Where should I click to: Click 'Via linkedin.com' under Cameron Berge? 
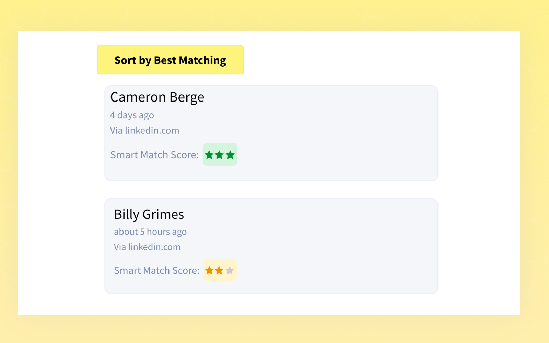pyautogui.click(x=144, y=130)
